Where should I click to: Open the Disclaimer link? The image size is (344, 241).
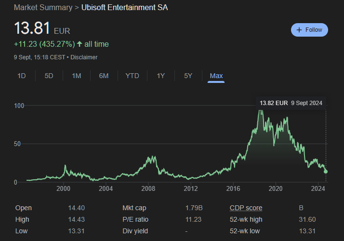(85, 57)
